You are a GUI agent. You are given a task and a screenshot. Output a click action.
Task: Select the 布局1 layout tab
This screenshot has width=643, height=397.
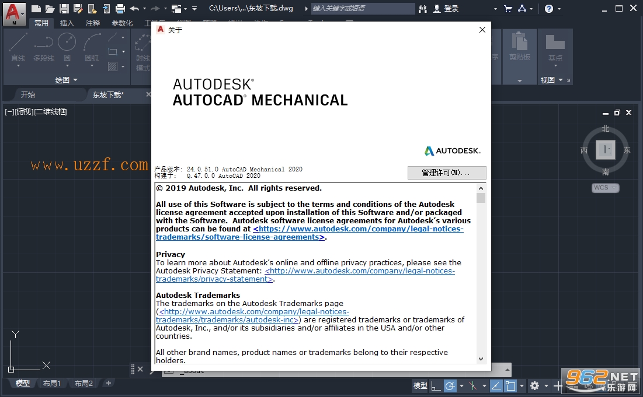pos(51,383)
